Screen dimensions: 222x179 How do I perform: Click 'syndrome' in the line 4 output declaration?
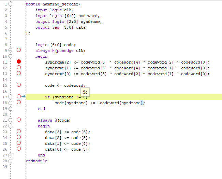coord(90,22)
